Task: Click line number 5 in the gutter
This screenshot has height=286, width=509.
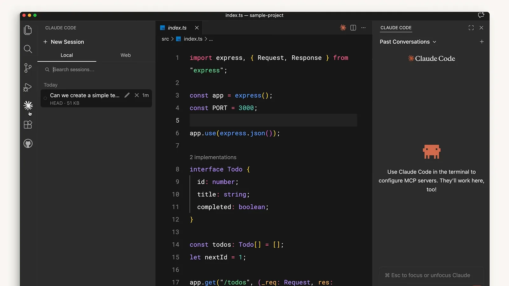Action: point(178,120)
